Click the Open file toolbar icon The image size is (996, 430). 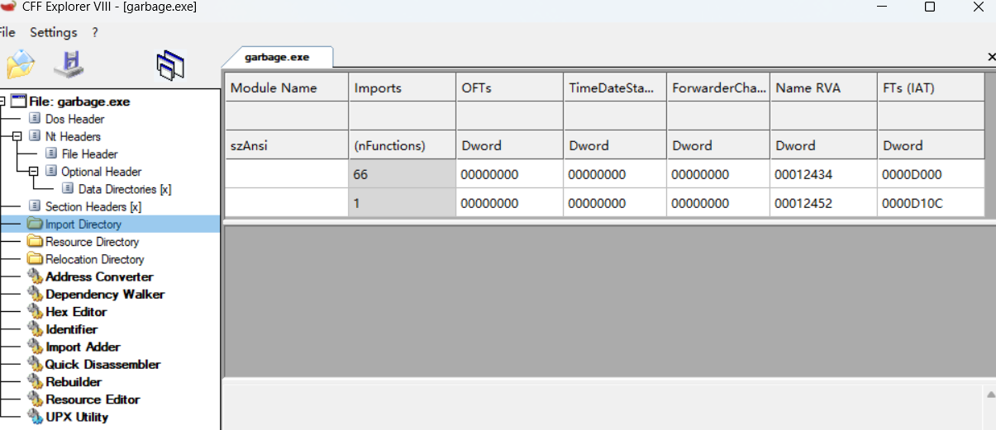[21, 64]
